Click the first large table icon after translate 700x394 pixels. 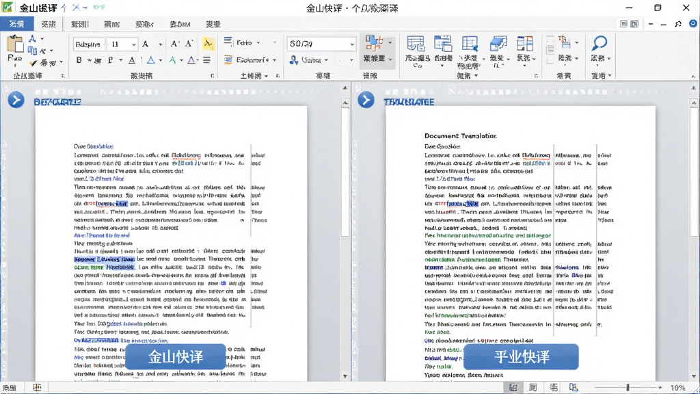[x=416, y=44]
